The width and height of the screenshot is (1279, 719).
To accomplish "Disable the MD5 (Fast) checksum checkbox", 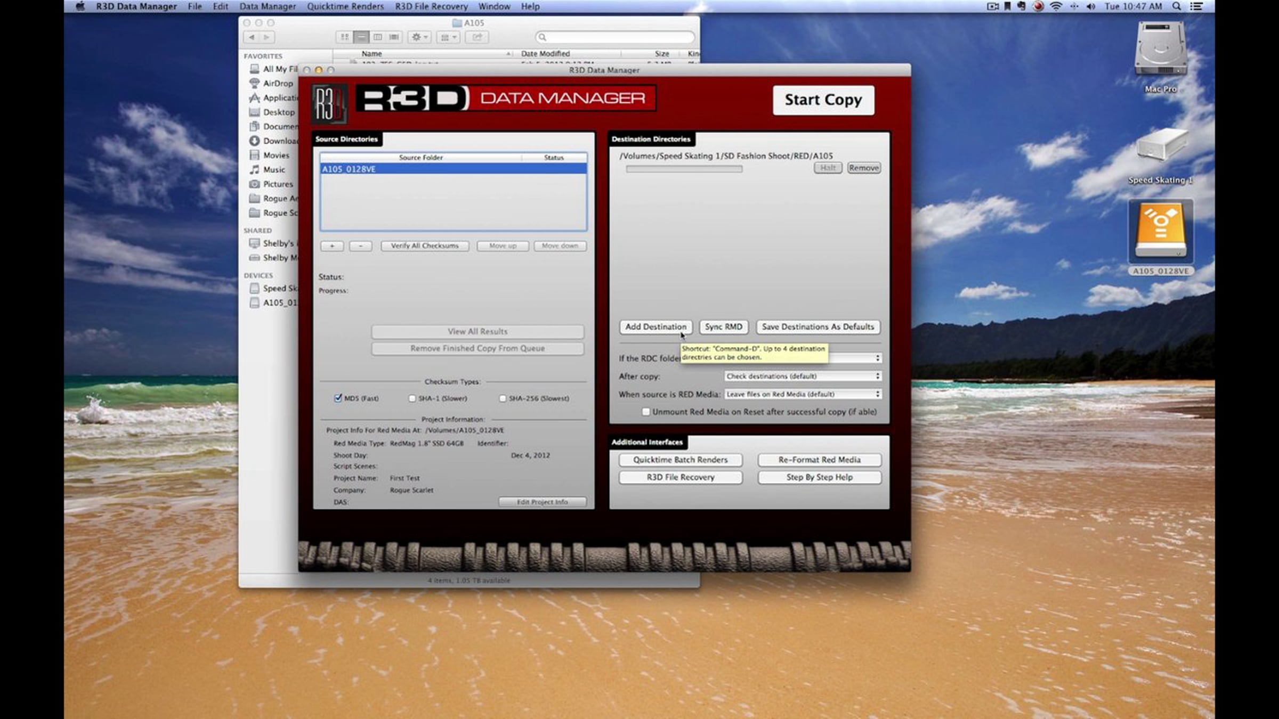I will tap(338, 398).
